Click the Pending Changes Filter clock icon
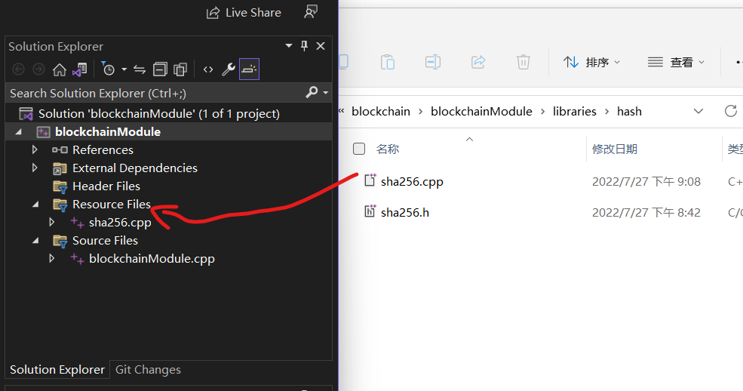 click(108, 69)
